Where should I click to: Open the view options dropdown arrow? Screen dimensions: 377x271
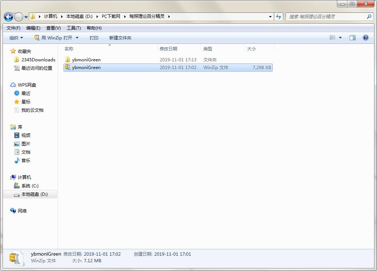tap(340, 38)
